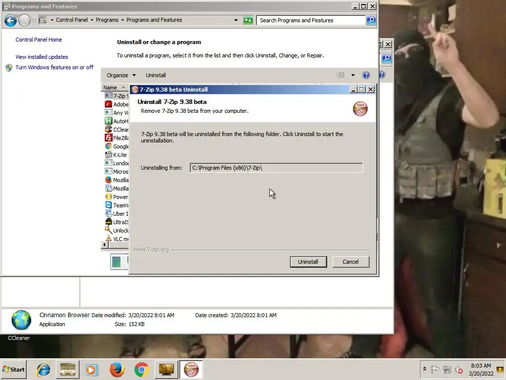Click the Search Programs and Features box
Image resolution: width=506 pixels, height=380 pixels.
coord(311,20)
